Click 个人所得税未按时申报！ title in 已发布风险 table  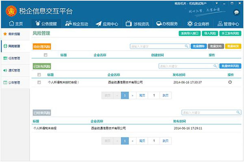point(63,82)
